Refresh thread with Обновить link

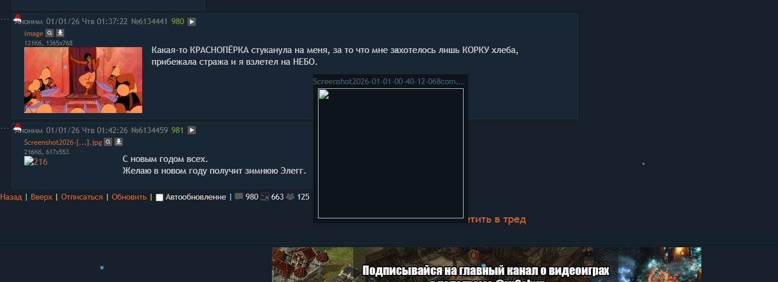pos(129,197)
